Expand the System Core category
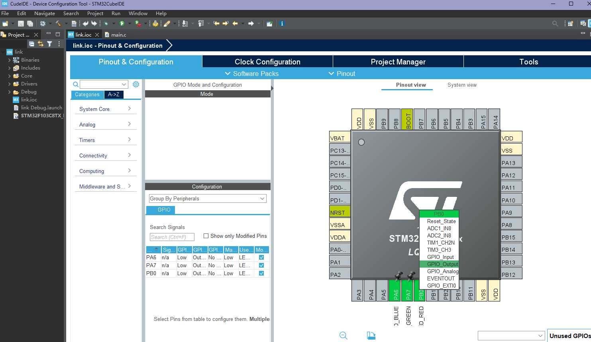 point(106,109)
